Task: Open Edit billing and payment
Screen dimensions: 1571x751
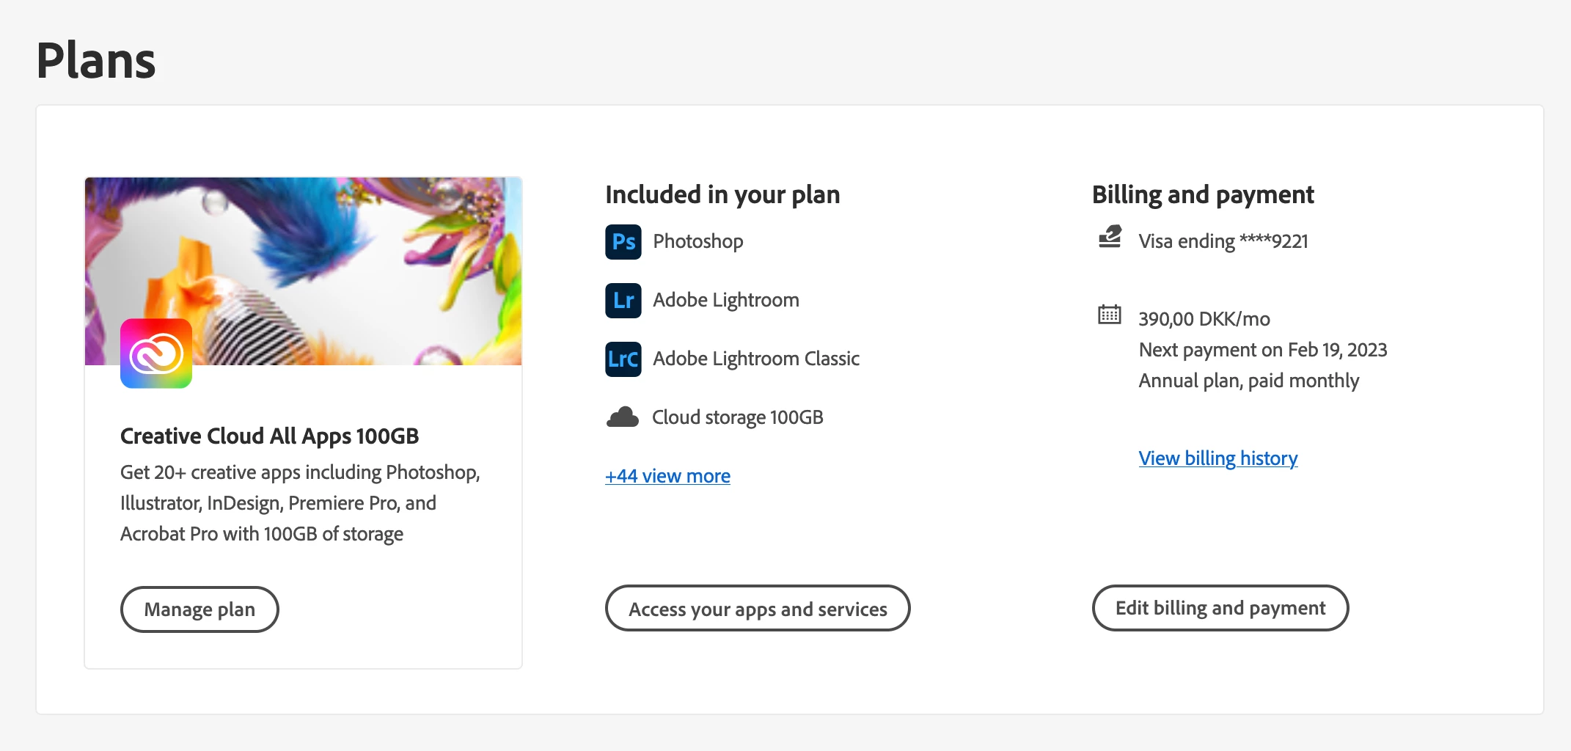Action: 1220,608
